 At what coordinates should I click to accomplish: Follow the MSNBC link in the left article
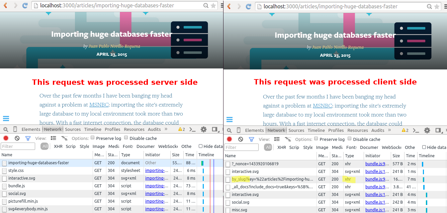pyautogui.click(x=99, y=105)
